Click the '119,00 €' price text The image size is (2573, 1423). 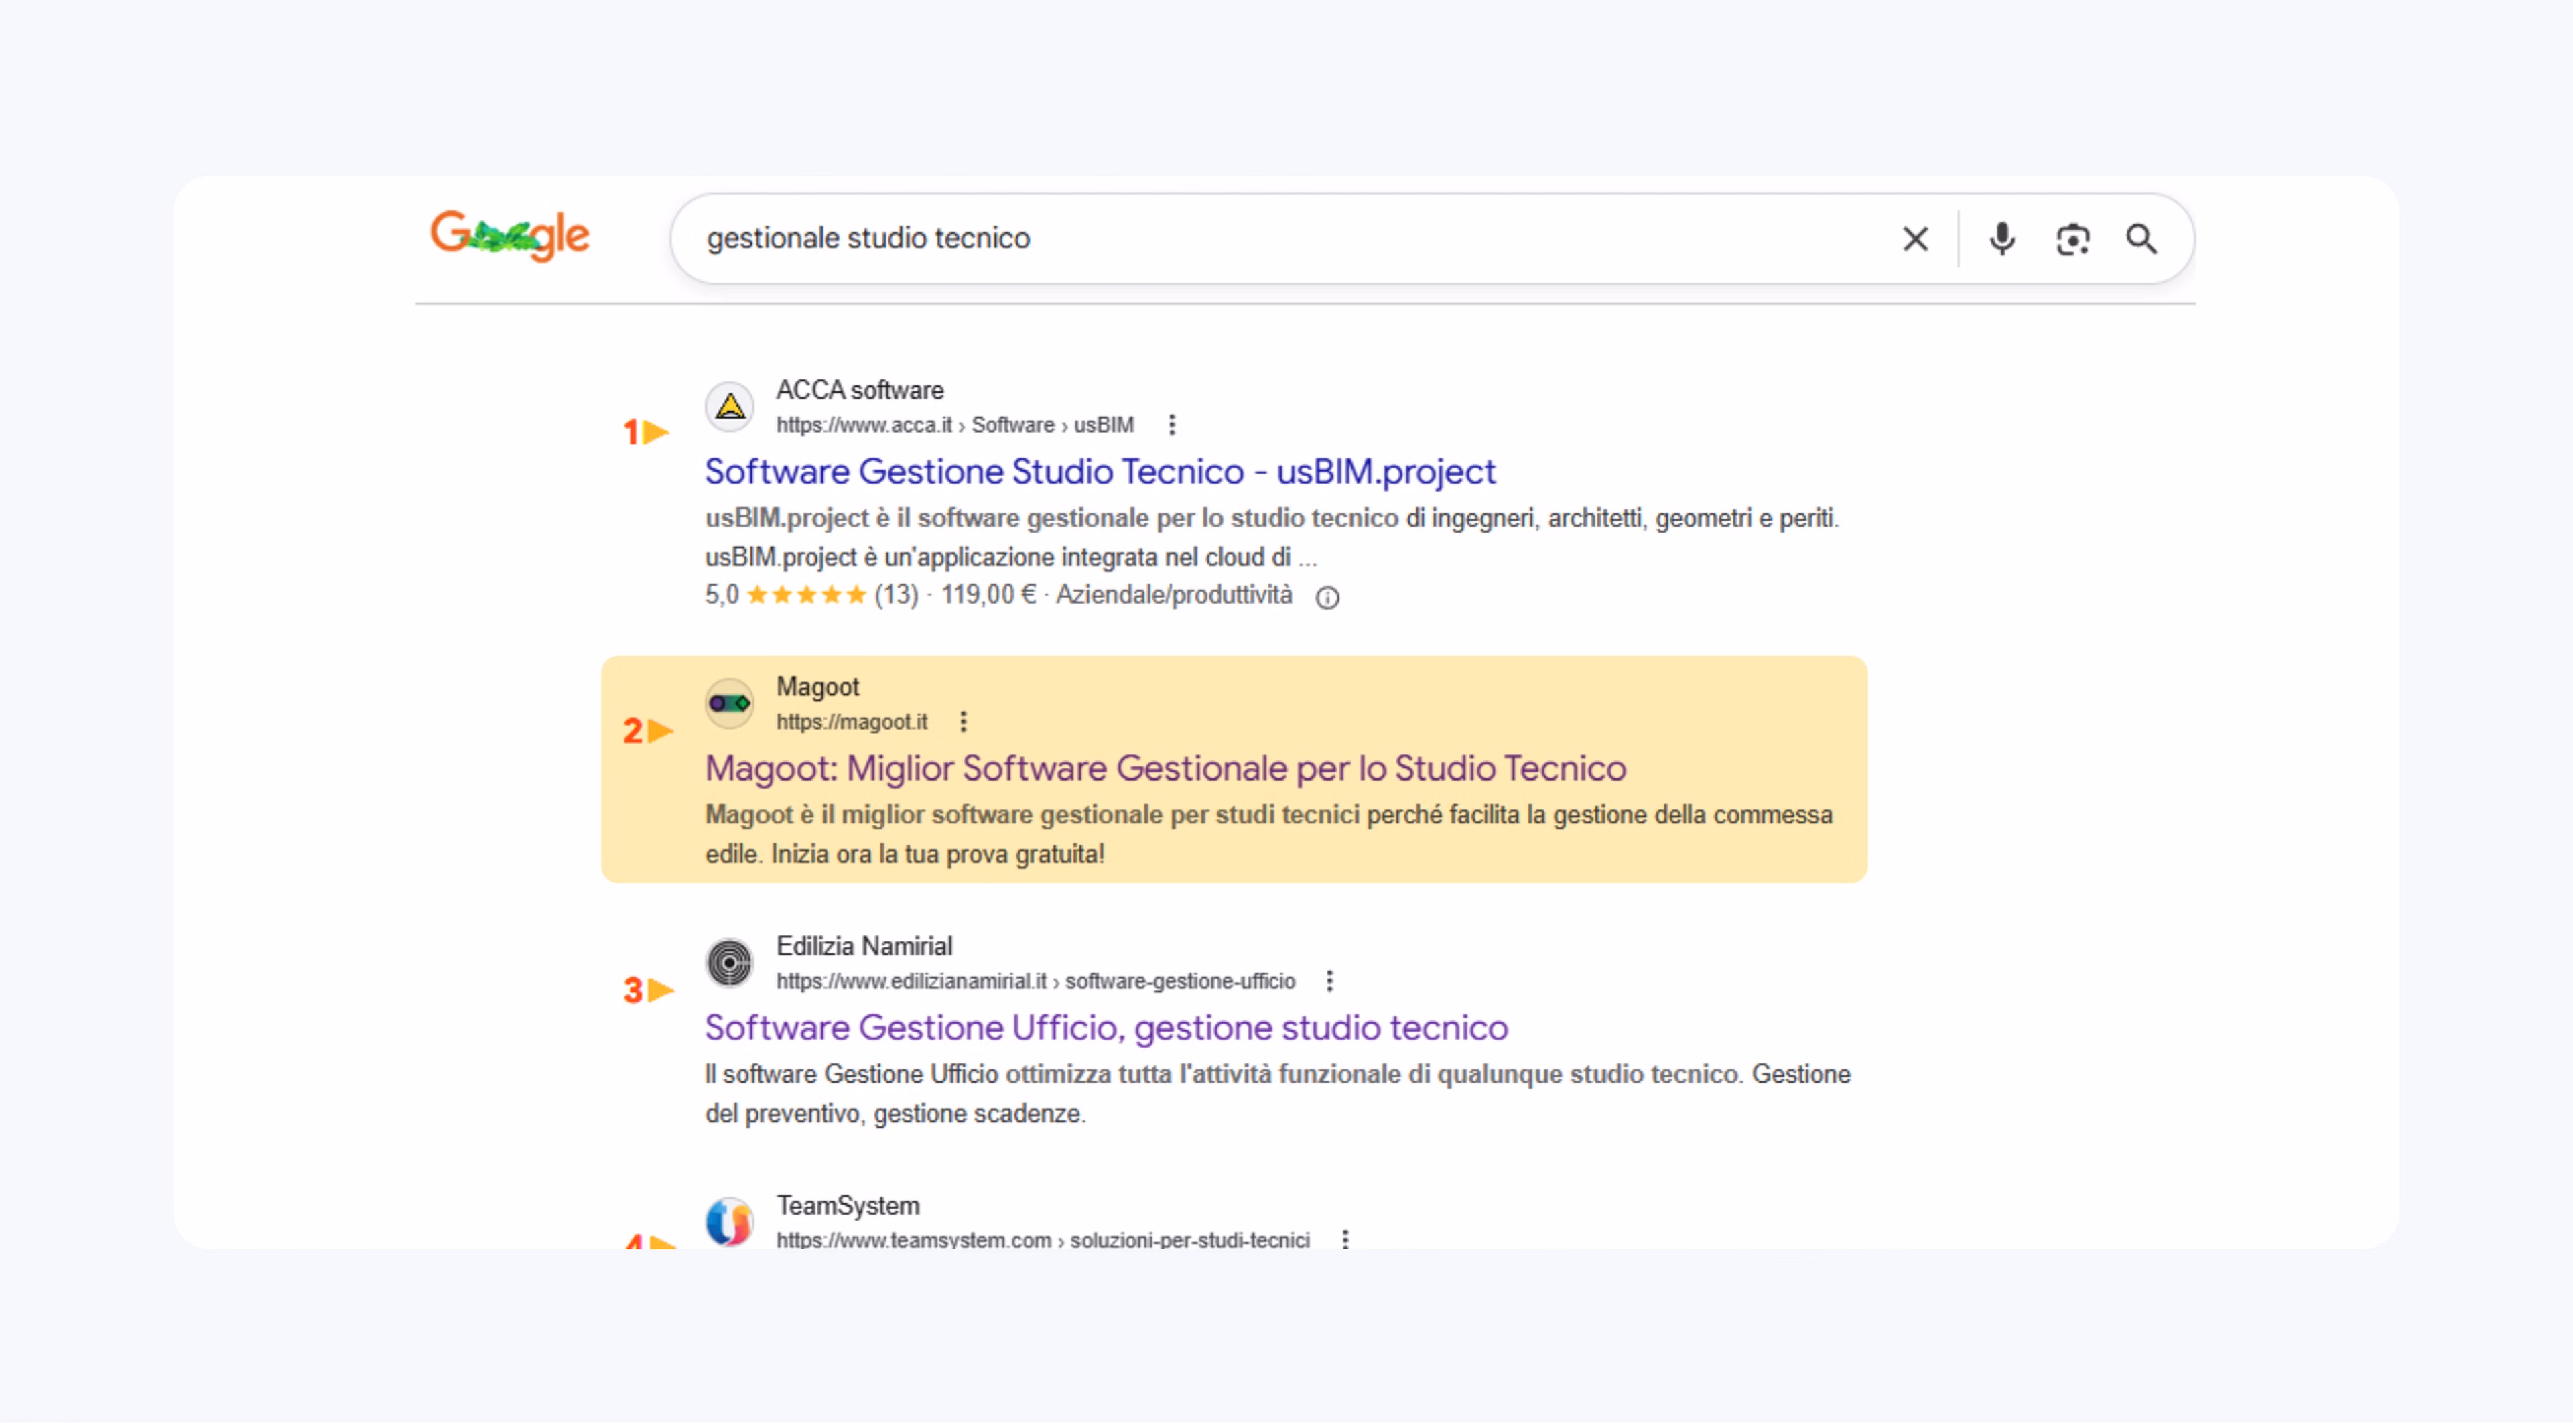988,595
